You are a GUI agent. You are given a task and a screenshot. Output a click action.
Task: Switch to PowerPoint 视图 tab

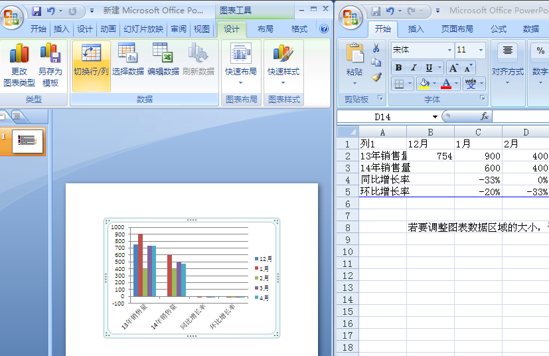pyautogui.click(x=202, y=29)
